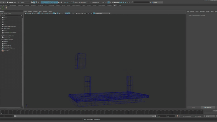Click the Snap to grids magnet icon
The height and width of the screenshot is (122, 217).
(65, 2)
